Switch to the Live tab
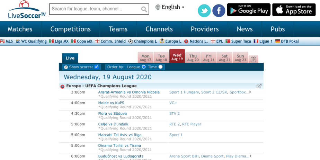 70,58
